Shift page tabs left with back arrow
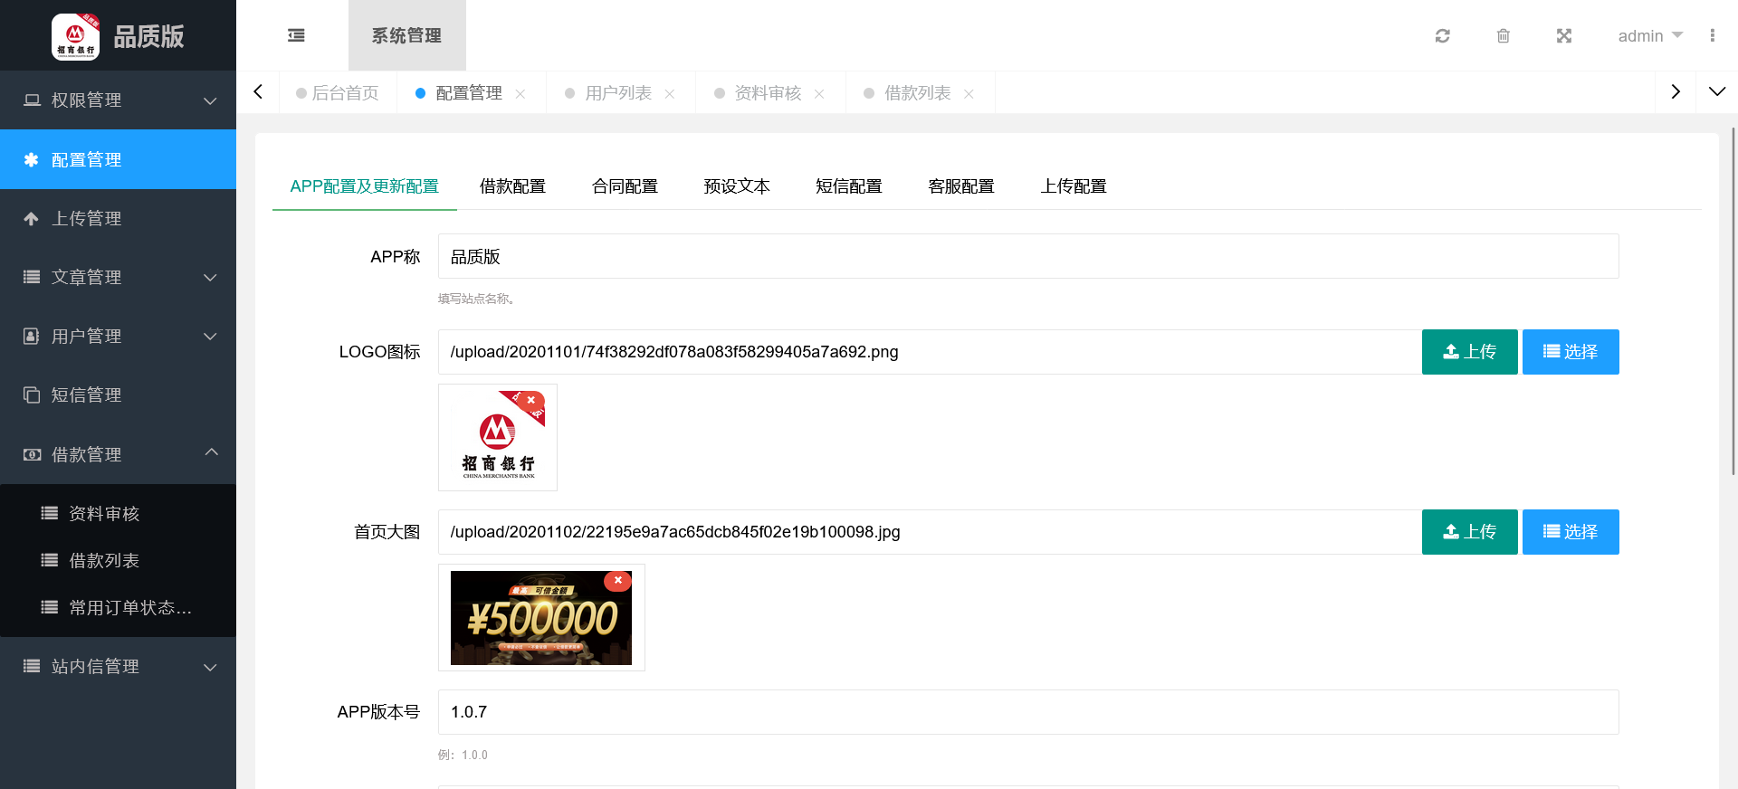The width and height of the screenshot is (1738, 789). click(x=258, y=92)
